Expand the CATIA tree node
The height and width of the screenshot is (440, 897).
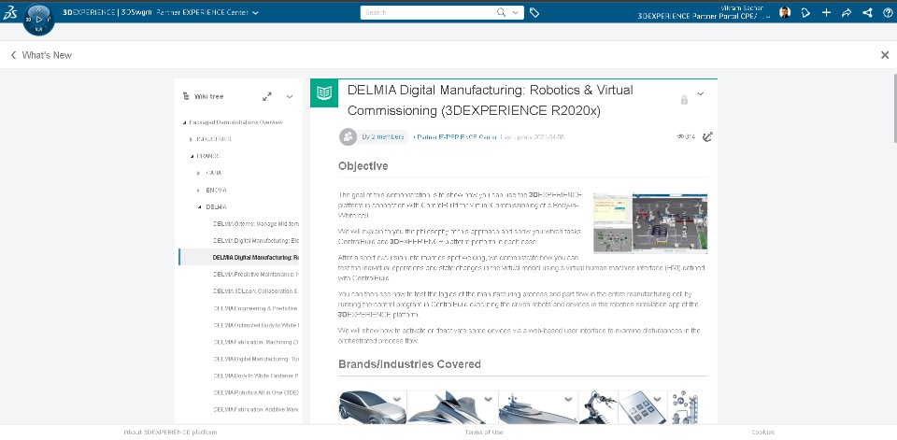[x=198, y=173]
